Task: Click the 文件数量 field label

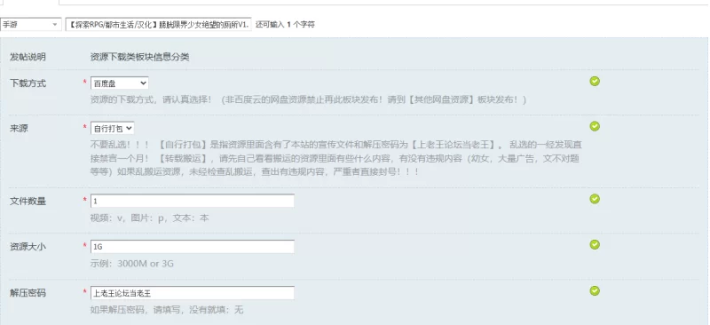Action: [x=28, y=202]
